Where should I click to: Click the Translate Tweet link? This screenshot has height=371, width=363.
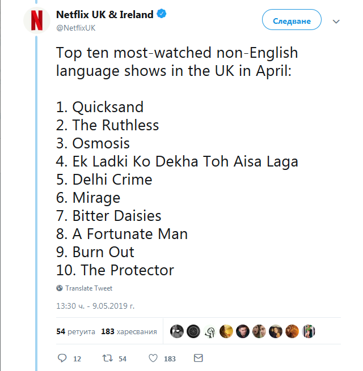coord(88,288)
